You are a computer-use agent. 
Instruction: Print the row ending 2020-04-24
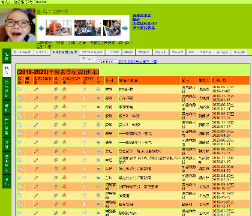(x=98, y=133)
